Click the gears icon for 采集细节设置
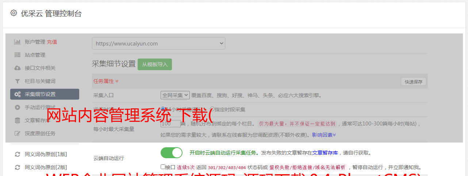 pyautogui.click(x=17, y=94)
